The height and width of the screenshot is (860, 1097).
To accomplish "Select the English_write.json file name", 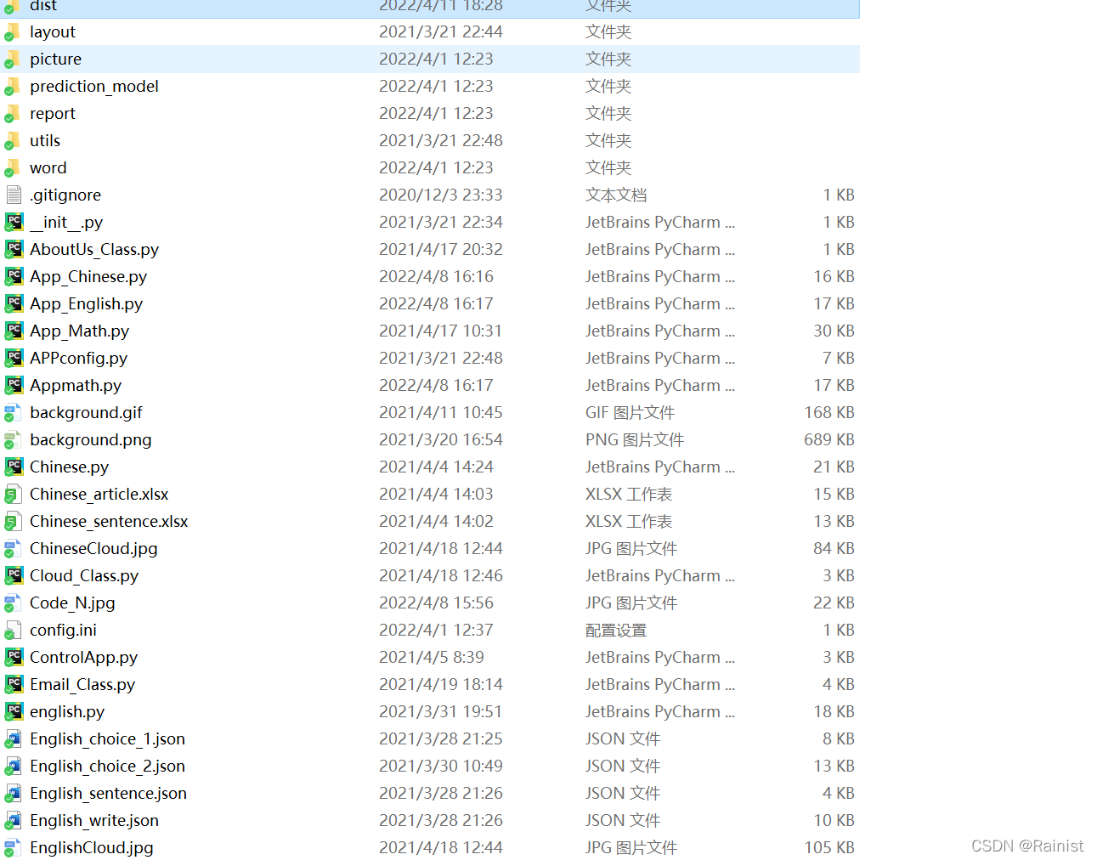I will [x=94, y=821].
